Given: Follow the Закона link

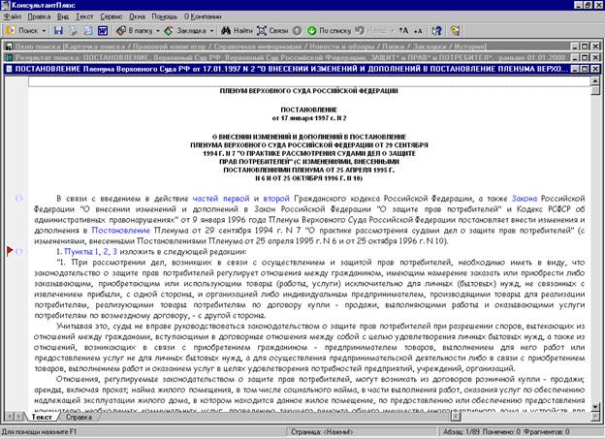Looking at the screenshot, I should [524, 199].
